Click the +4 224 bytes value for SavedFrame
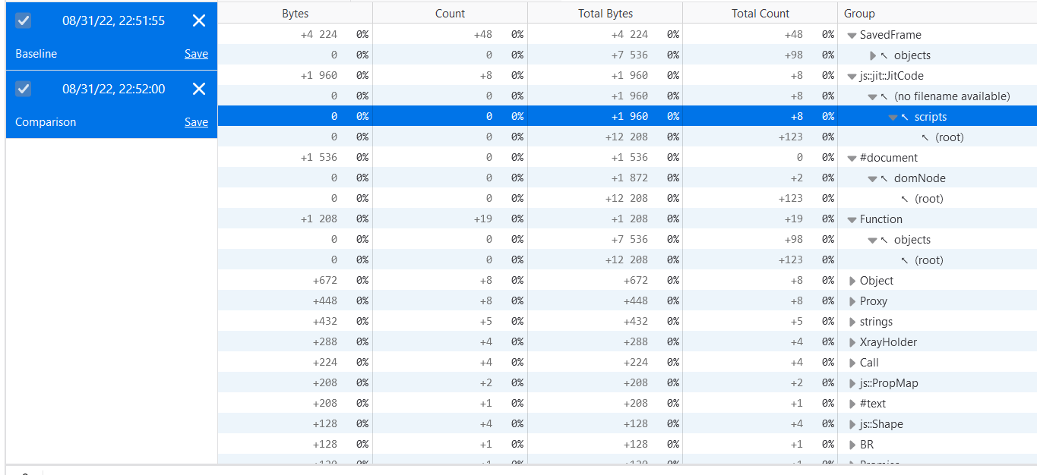 [x=319, y=35]
